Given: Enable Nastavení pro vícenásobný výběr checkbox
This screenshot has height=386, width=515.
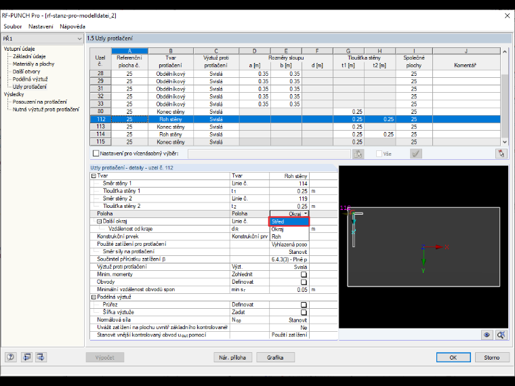Looking at the screenshot, I should [96, 154].
